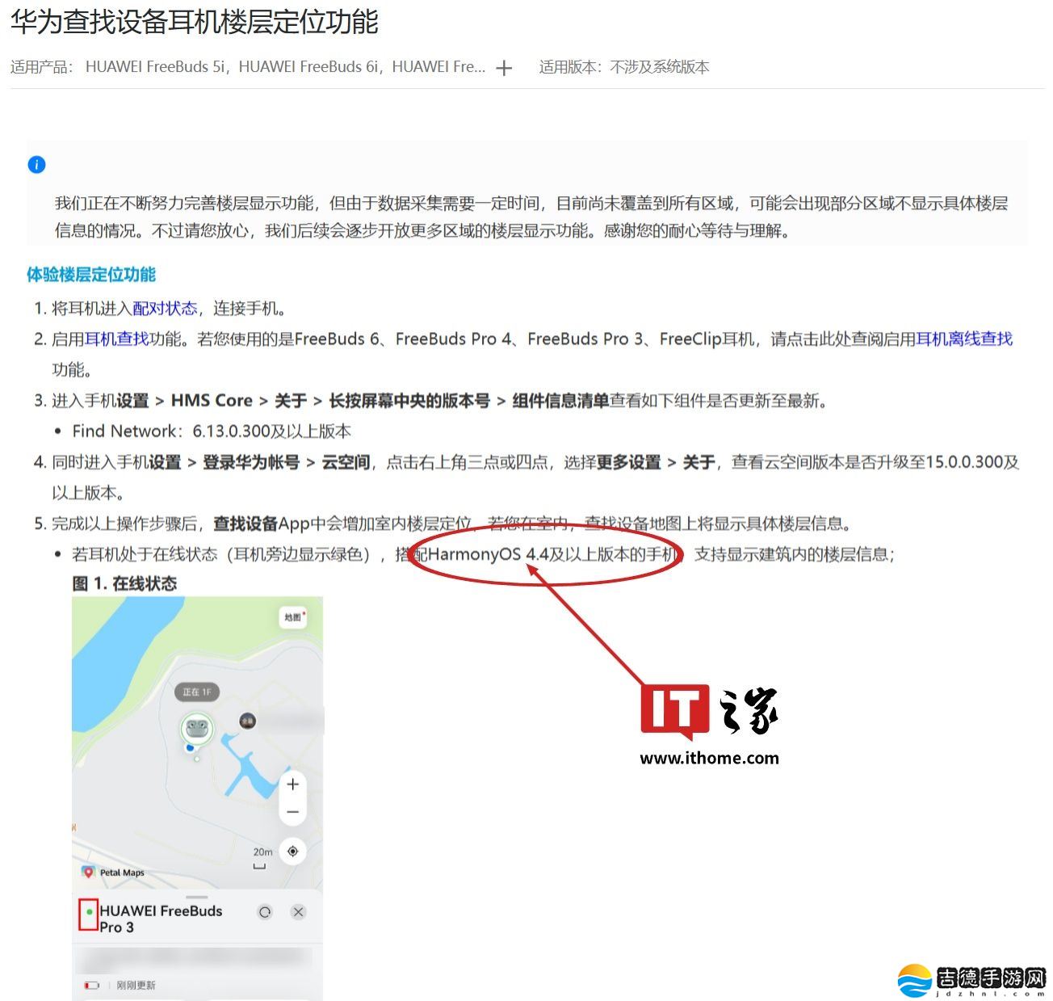This screenshot has width=1053, height=1001.
Task: Open the 配对状态 link in step 1
Action: (165, 309)
